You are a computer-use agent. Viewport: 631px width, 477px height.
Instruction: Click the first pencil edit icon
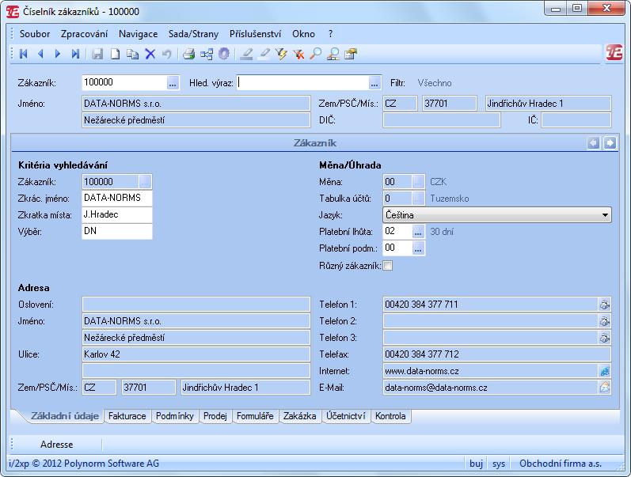246,54
